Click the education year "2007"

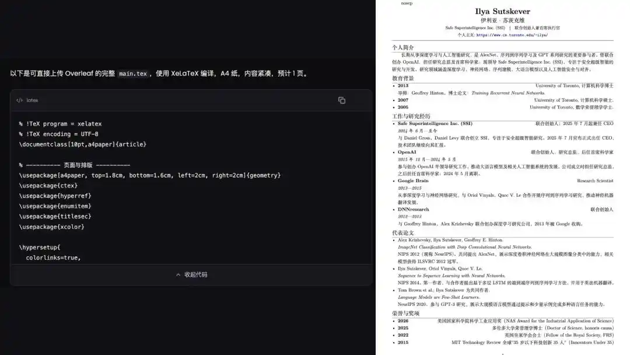click(403, 100)
